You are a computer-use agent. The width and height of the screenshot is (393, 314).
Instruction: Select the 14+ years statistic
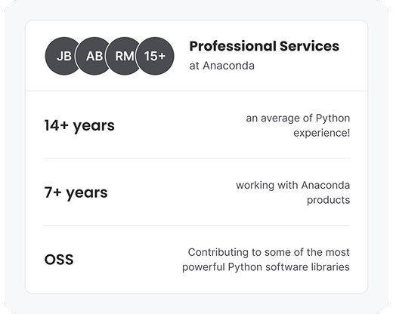79,125
